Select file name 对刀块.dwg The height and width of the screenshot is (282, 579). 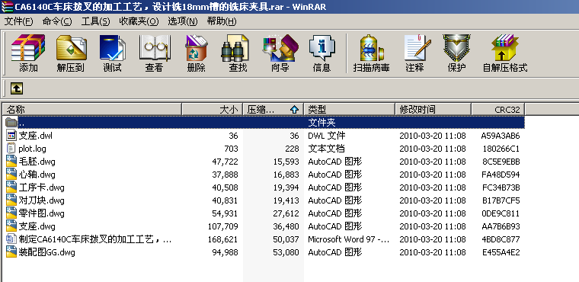tap(41, 200)
